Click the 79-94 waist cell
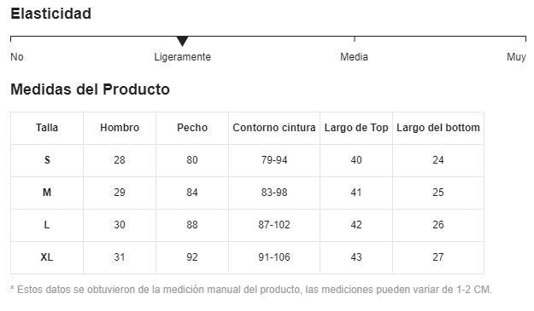 tap(274, 160)
